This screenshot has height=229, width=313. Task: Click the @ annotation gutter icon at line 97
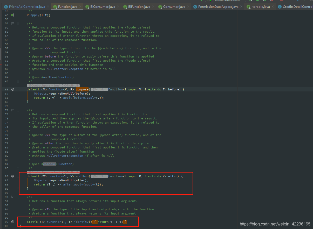12,222
